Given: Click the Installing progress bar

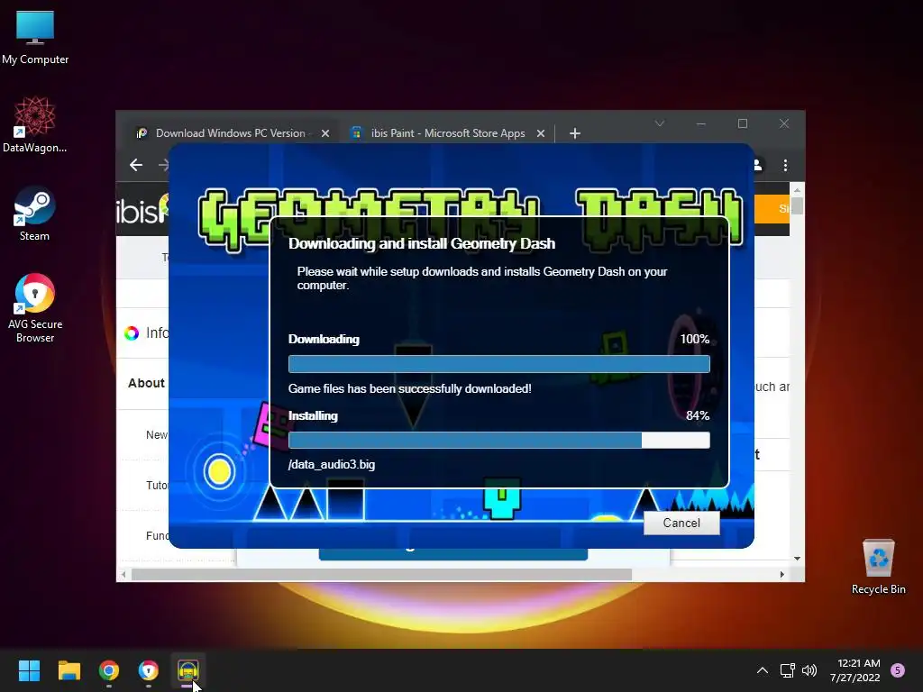Looking at the screenshot, I should pyautogui.click(x=499, y=440).
